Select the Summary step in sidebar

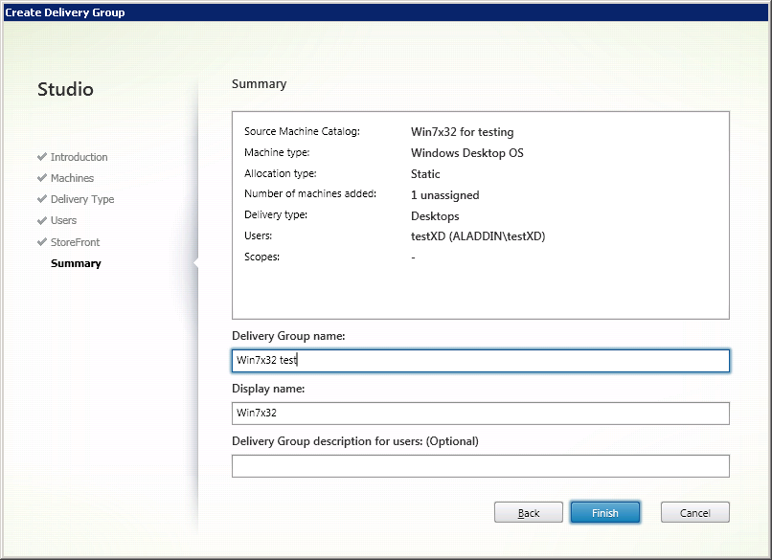click(76, 263)
